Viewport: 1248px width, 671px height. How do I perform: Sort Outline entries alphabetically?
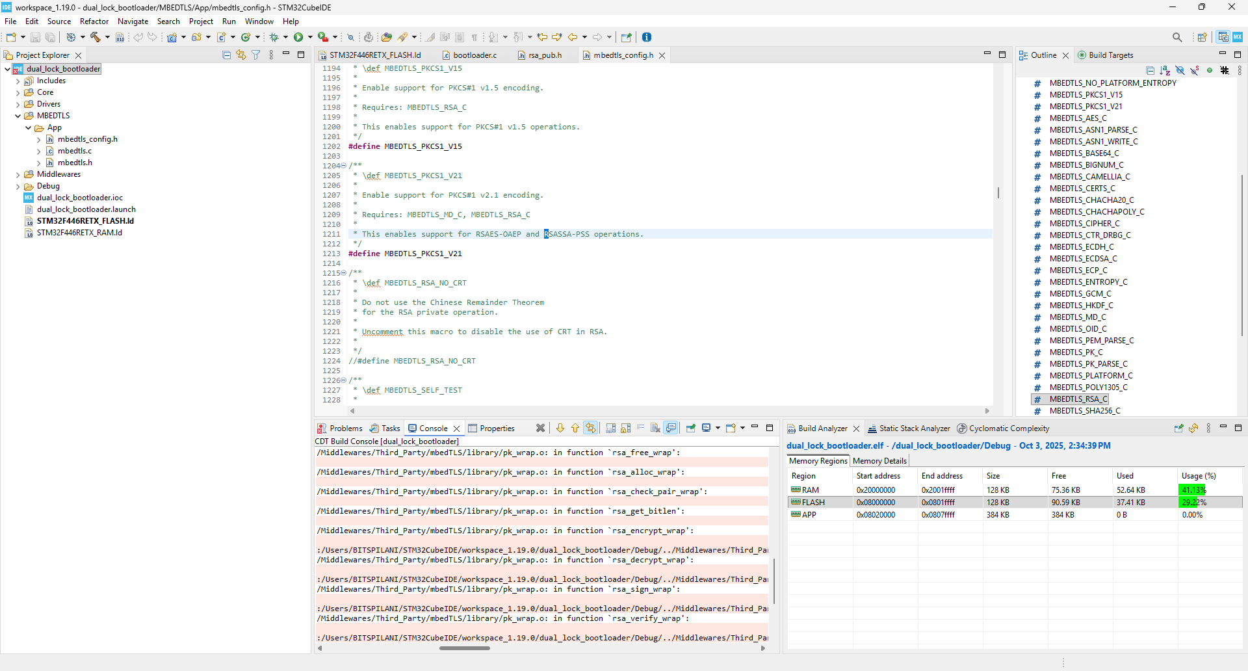tap(1165, 70)
